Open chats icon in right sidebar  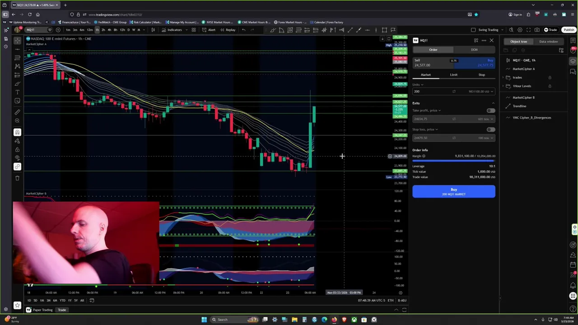click(x=573, y=71)
